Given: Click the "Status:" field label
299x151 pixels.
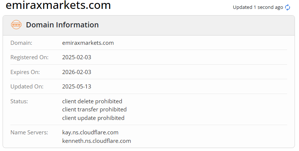Looking at the screenshot, I should point(19,101).
